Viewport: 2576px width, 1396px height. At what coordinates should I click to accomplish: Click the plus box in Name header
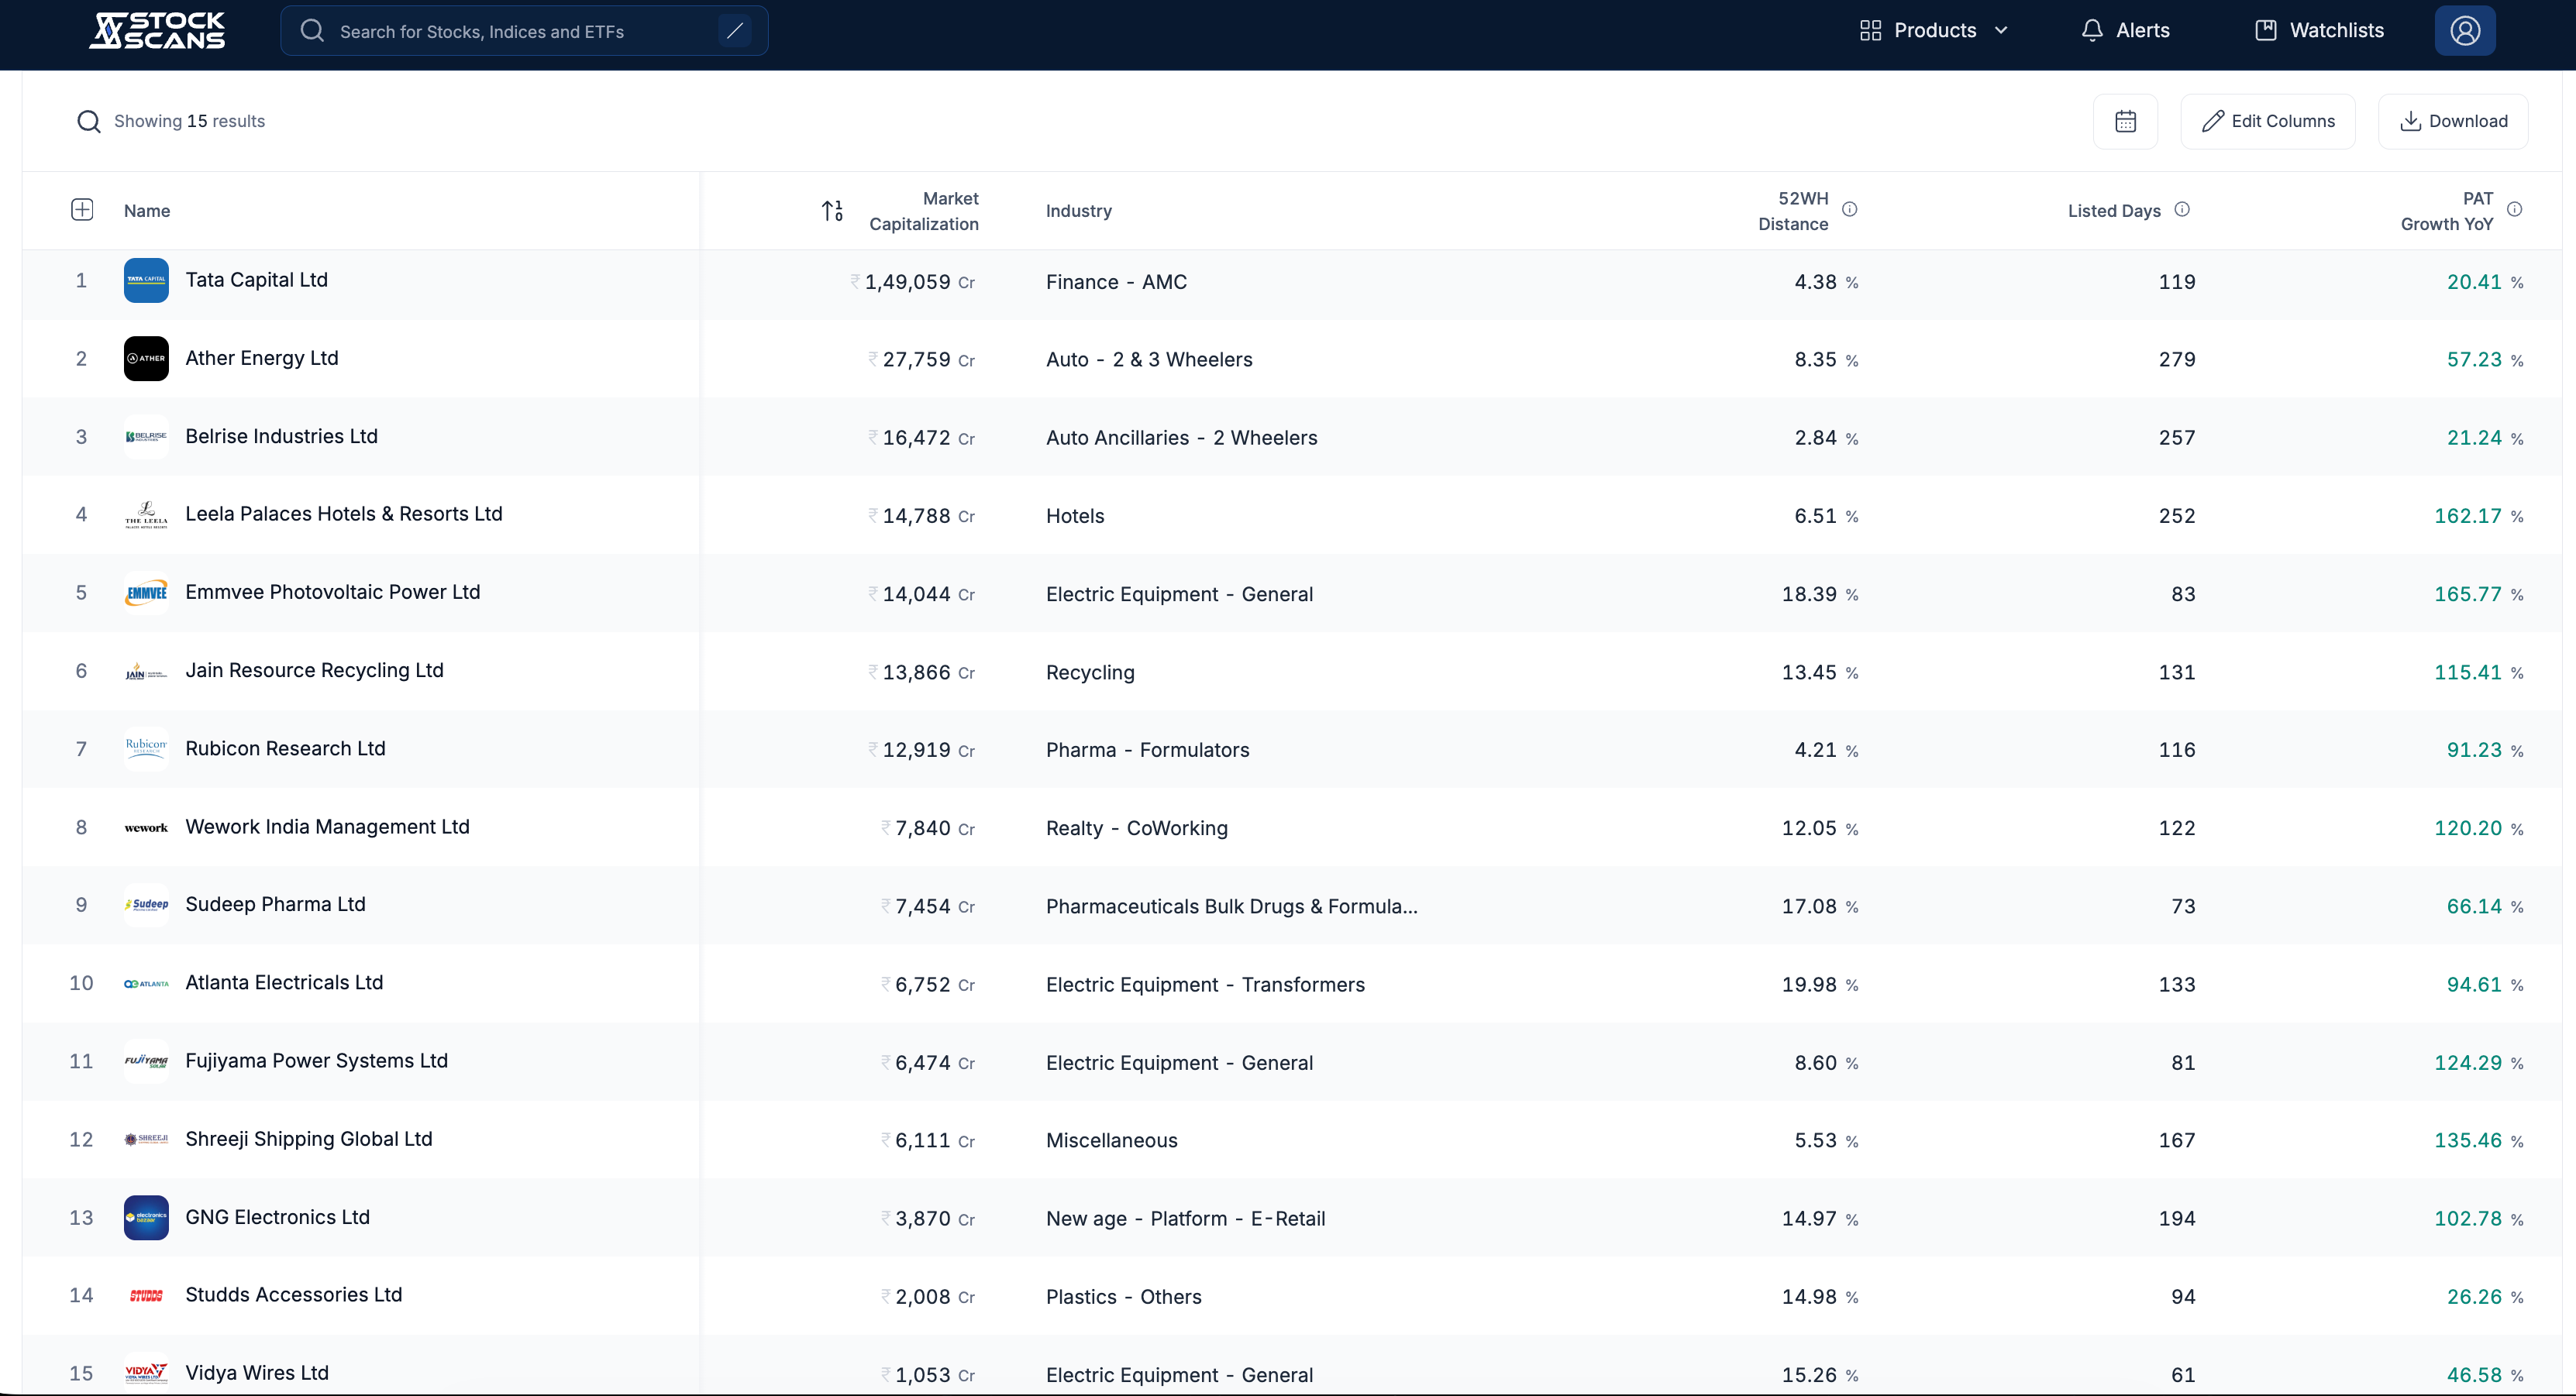coord(82,209)
